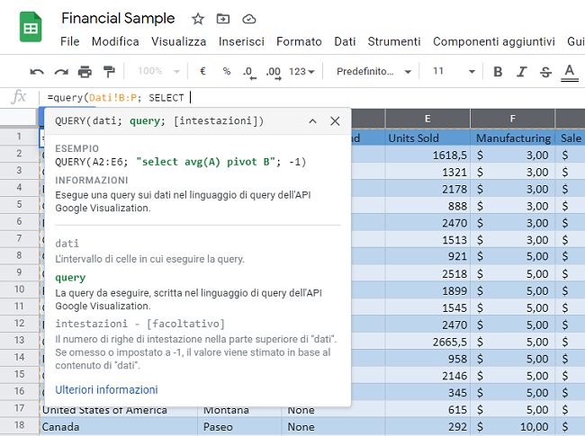Close the QUERY function help popup
This screenshot has height=436, width=585.
(335, 120)
